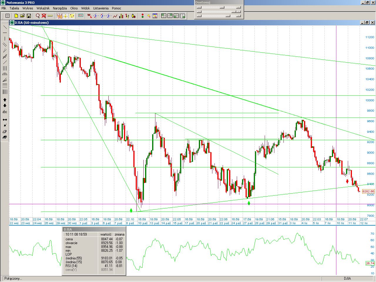Pick the abc text annotation tool
This screenshot has height=282, width=376.
tap(5, 112)
